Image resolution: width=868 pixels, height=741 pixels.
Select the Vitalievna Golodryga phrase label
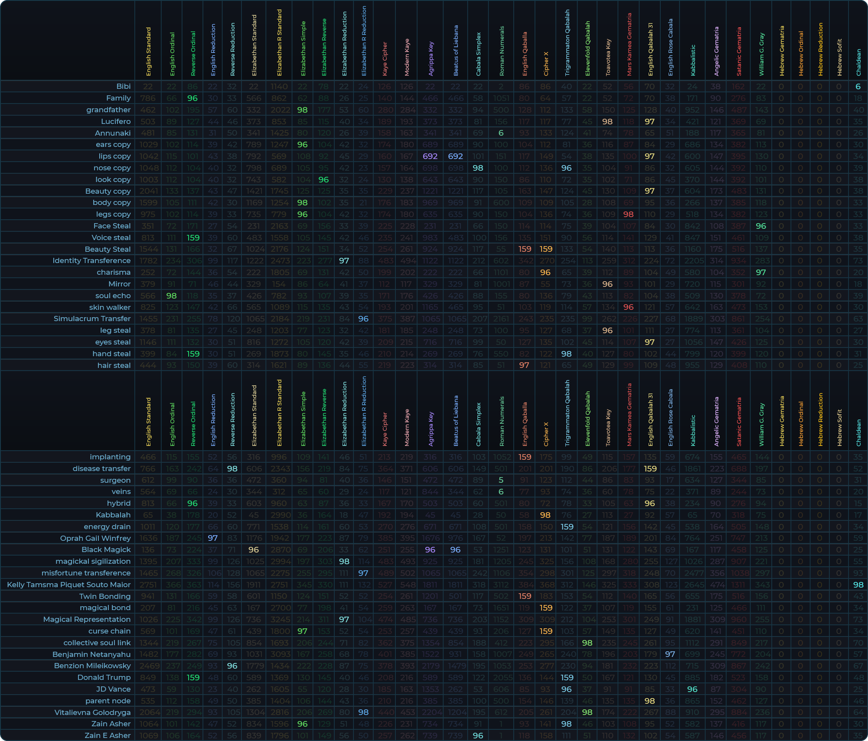pos(92,712)
